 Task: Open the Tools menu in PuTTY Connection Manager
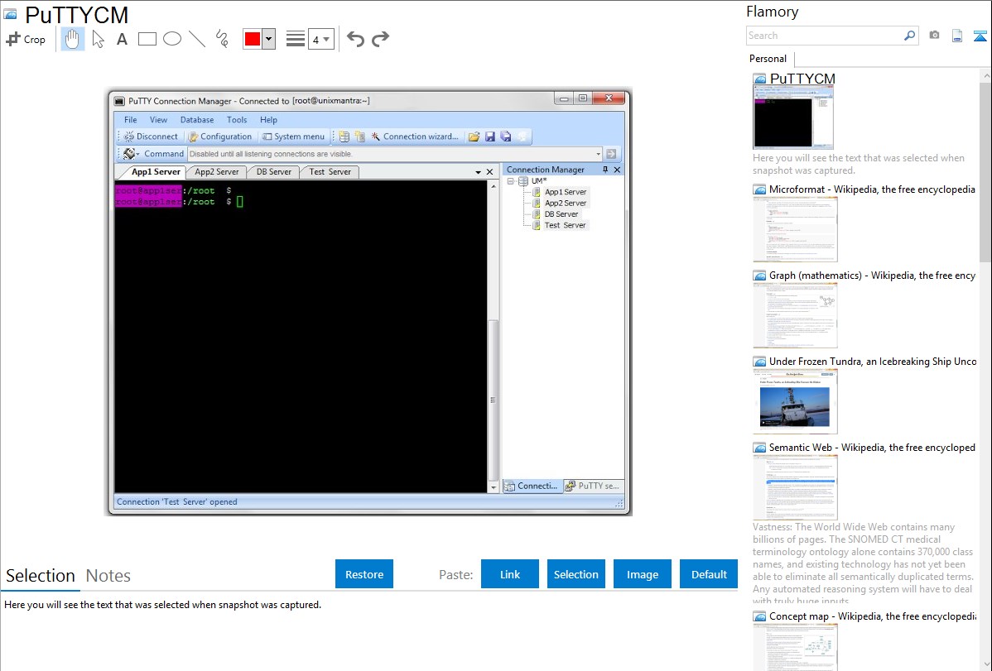tap(237, 119)
